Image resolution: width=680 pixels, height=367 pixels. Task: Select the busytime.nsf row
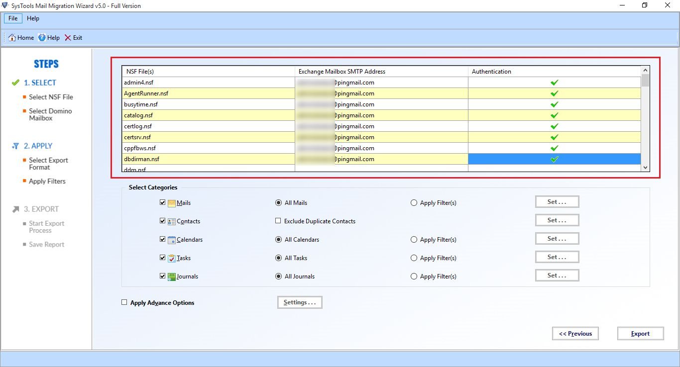[382, 104]
